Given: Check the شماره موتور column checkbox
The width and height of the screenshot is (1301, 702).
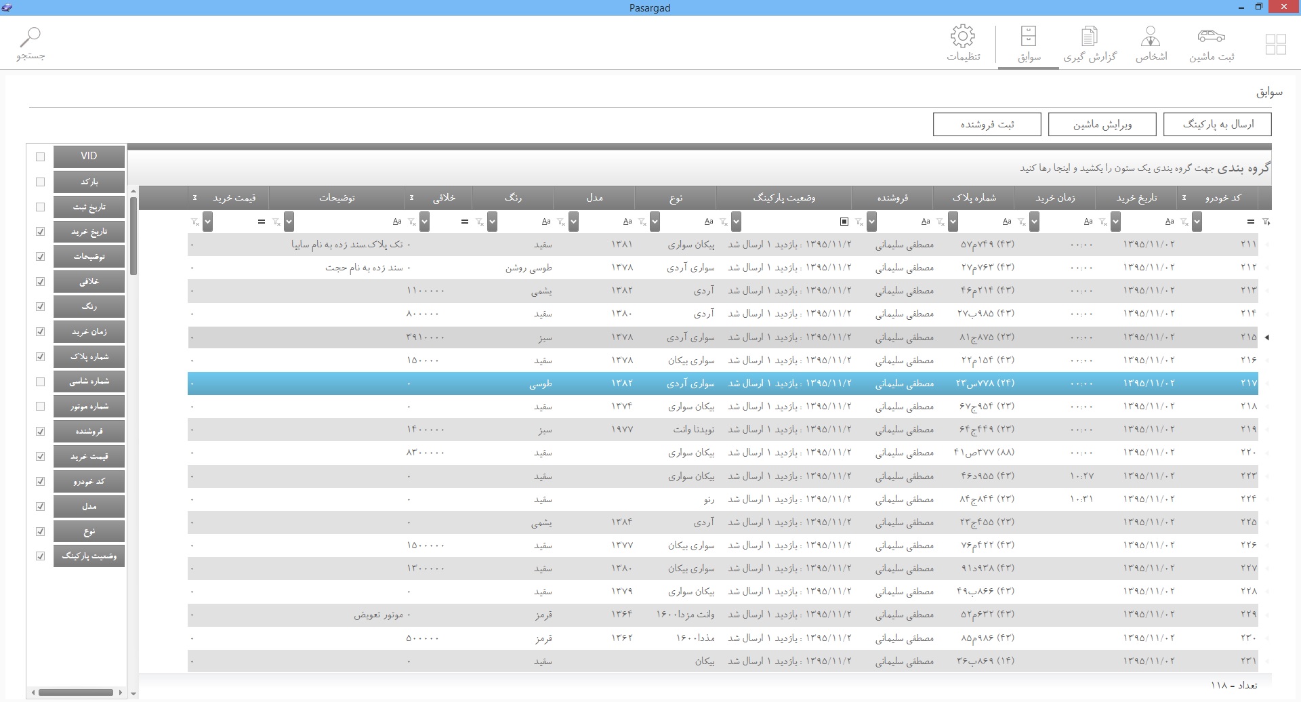Looking at the screenshot, I should (x=40, y=407).
